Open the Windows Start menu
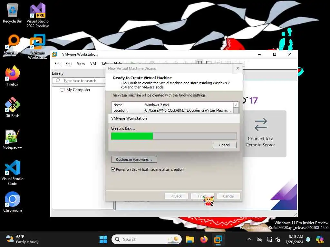The image size is (330, 247). pyautogui.click(x=103, y=239)
